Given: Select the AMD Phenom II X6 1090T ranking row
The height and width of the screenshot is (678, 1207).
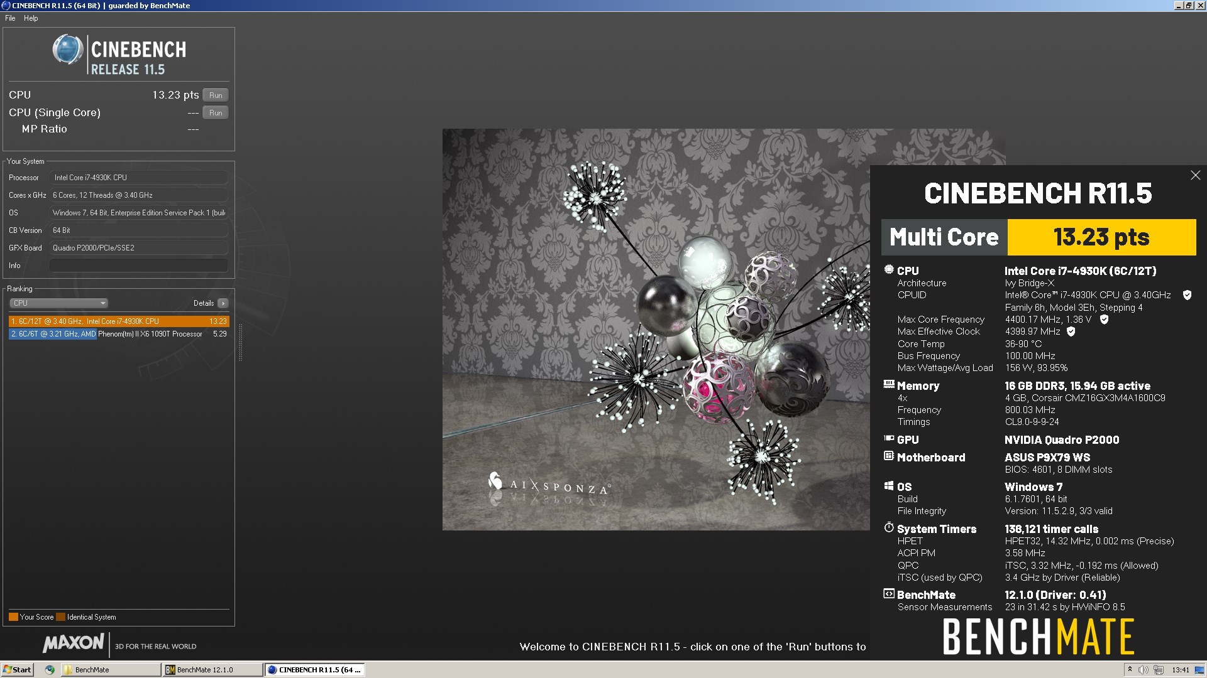Looking at the screenshot, I should tap(119, 334).
